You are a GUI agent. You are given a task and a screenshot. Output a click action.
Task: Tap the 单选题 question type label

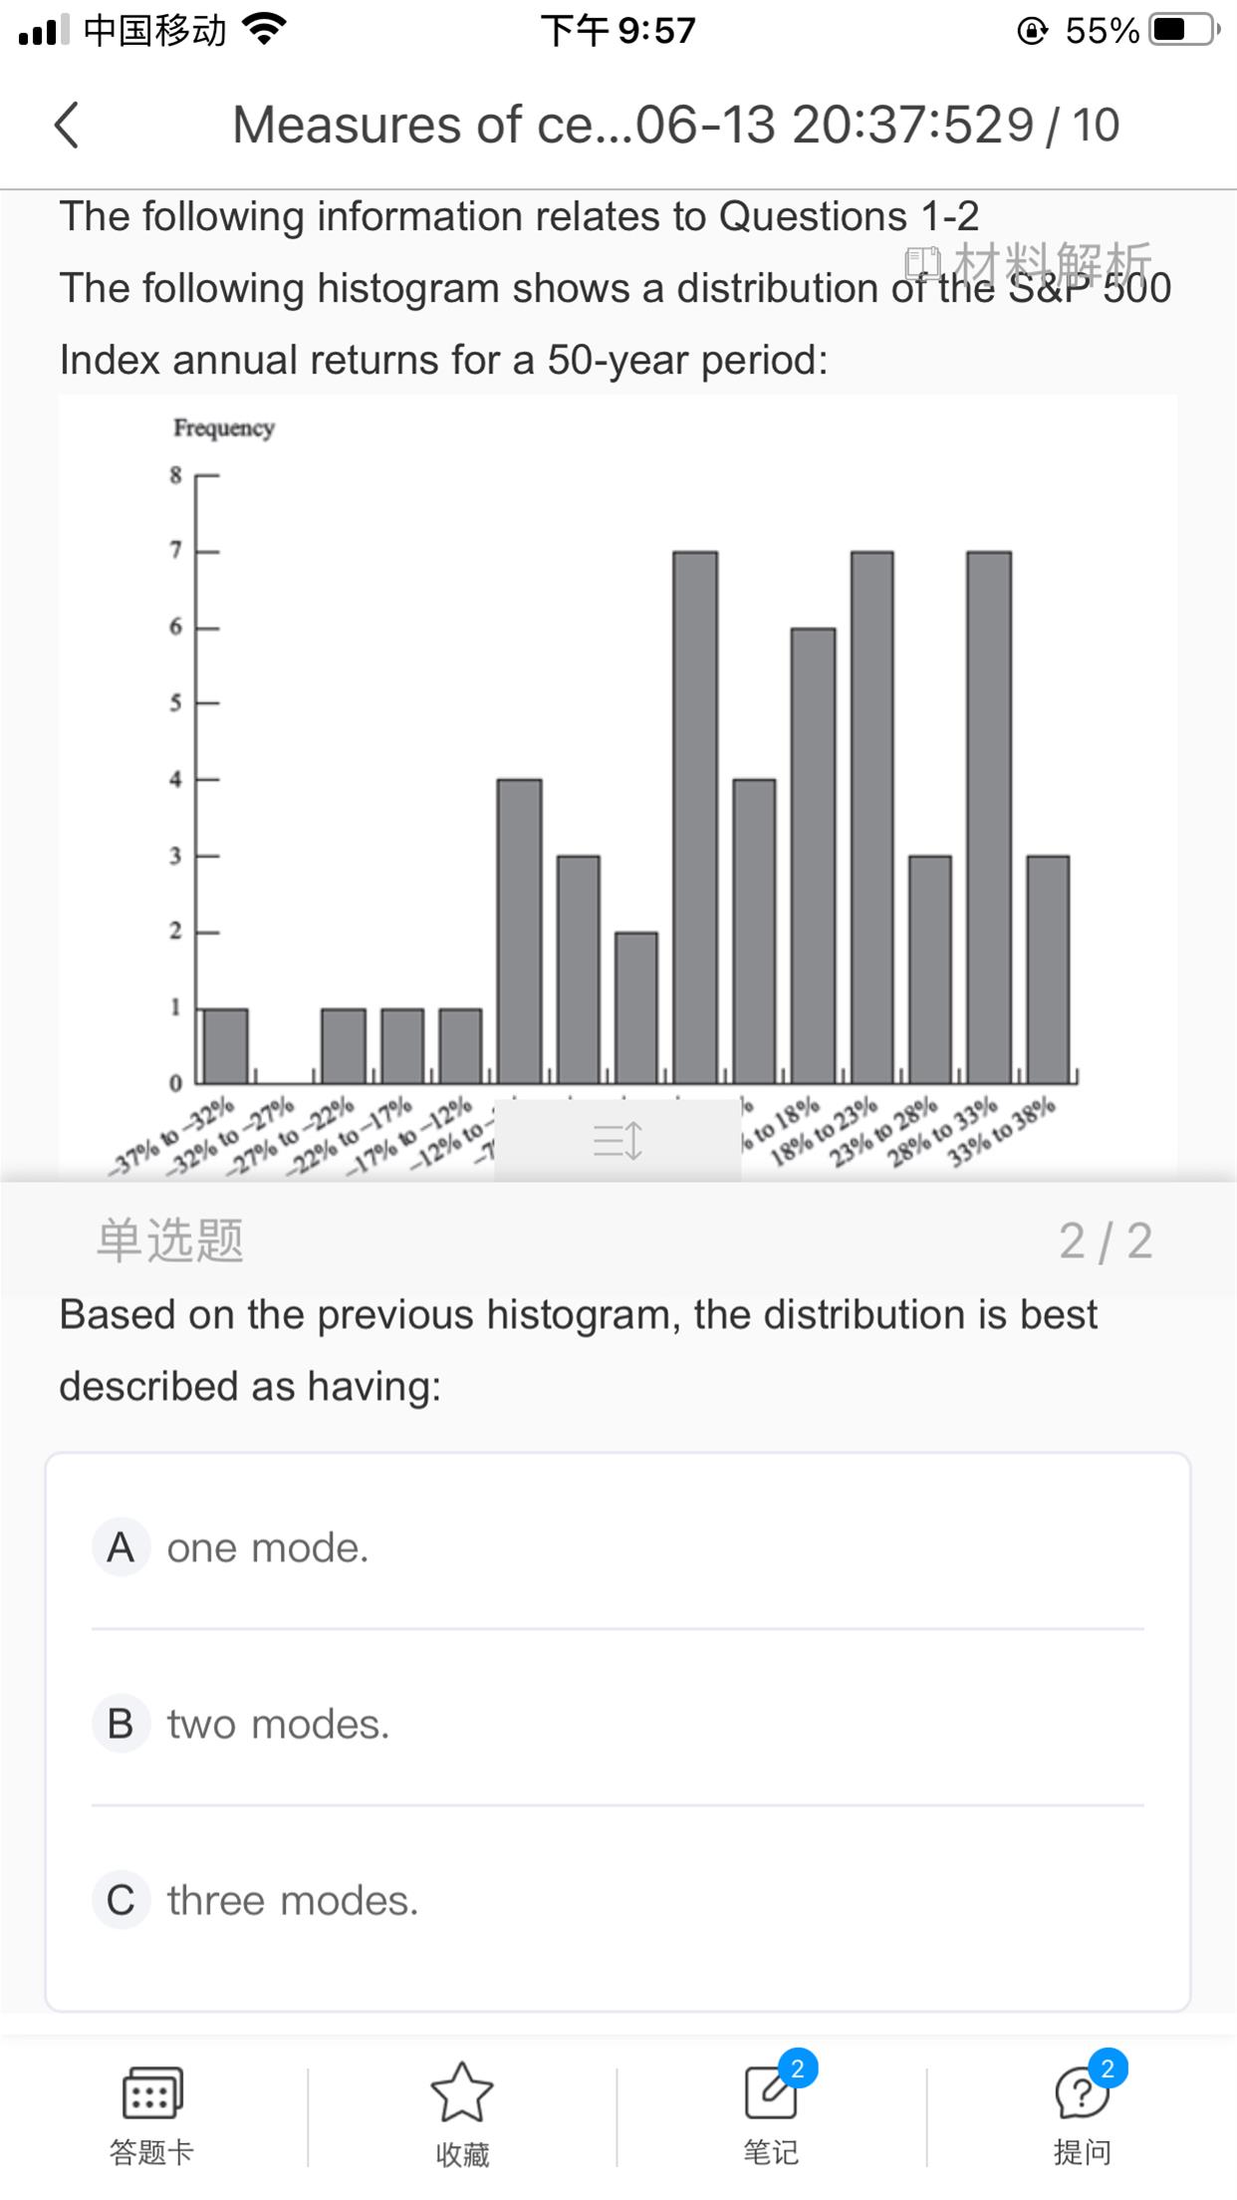tap(170, 1240)
